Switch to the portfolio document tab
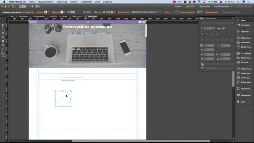Viewport: 254px width, 143px height. (x=54, y=16)
